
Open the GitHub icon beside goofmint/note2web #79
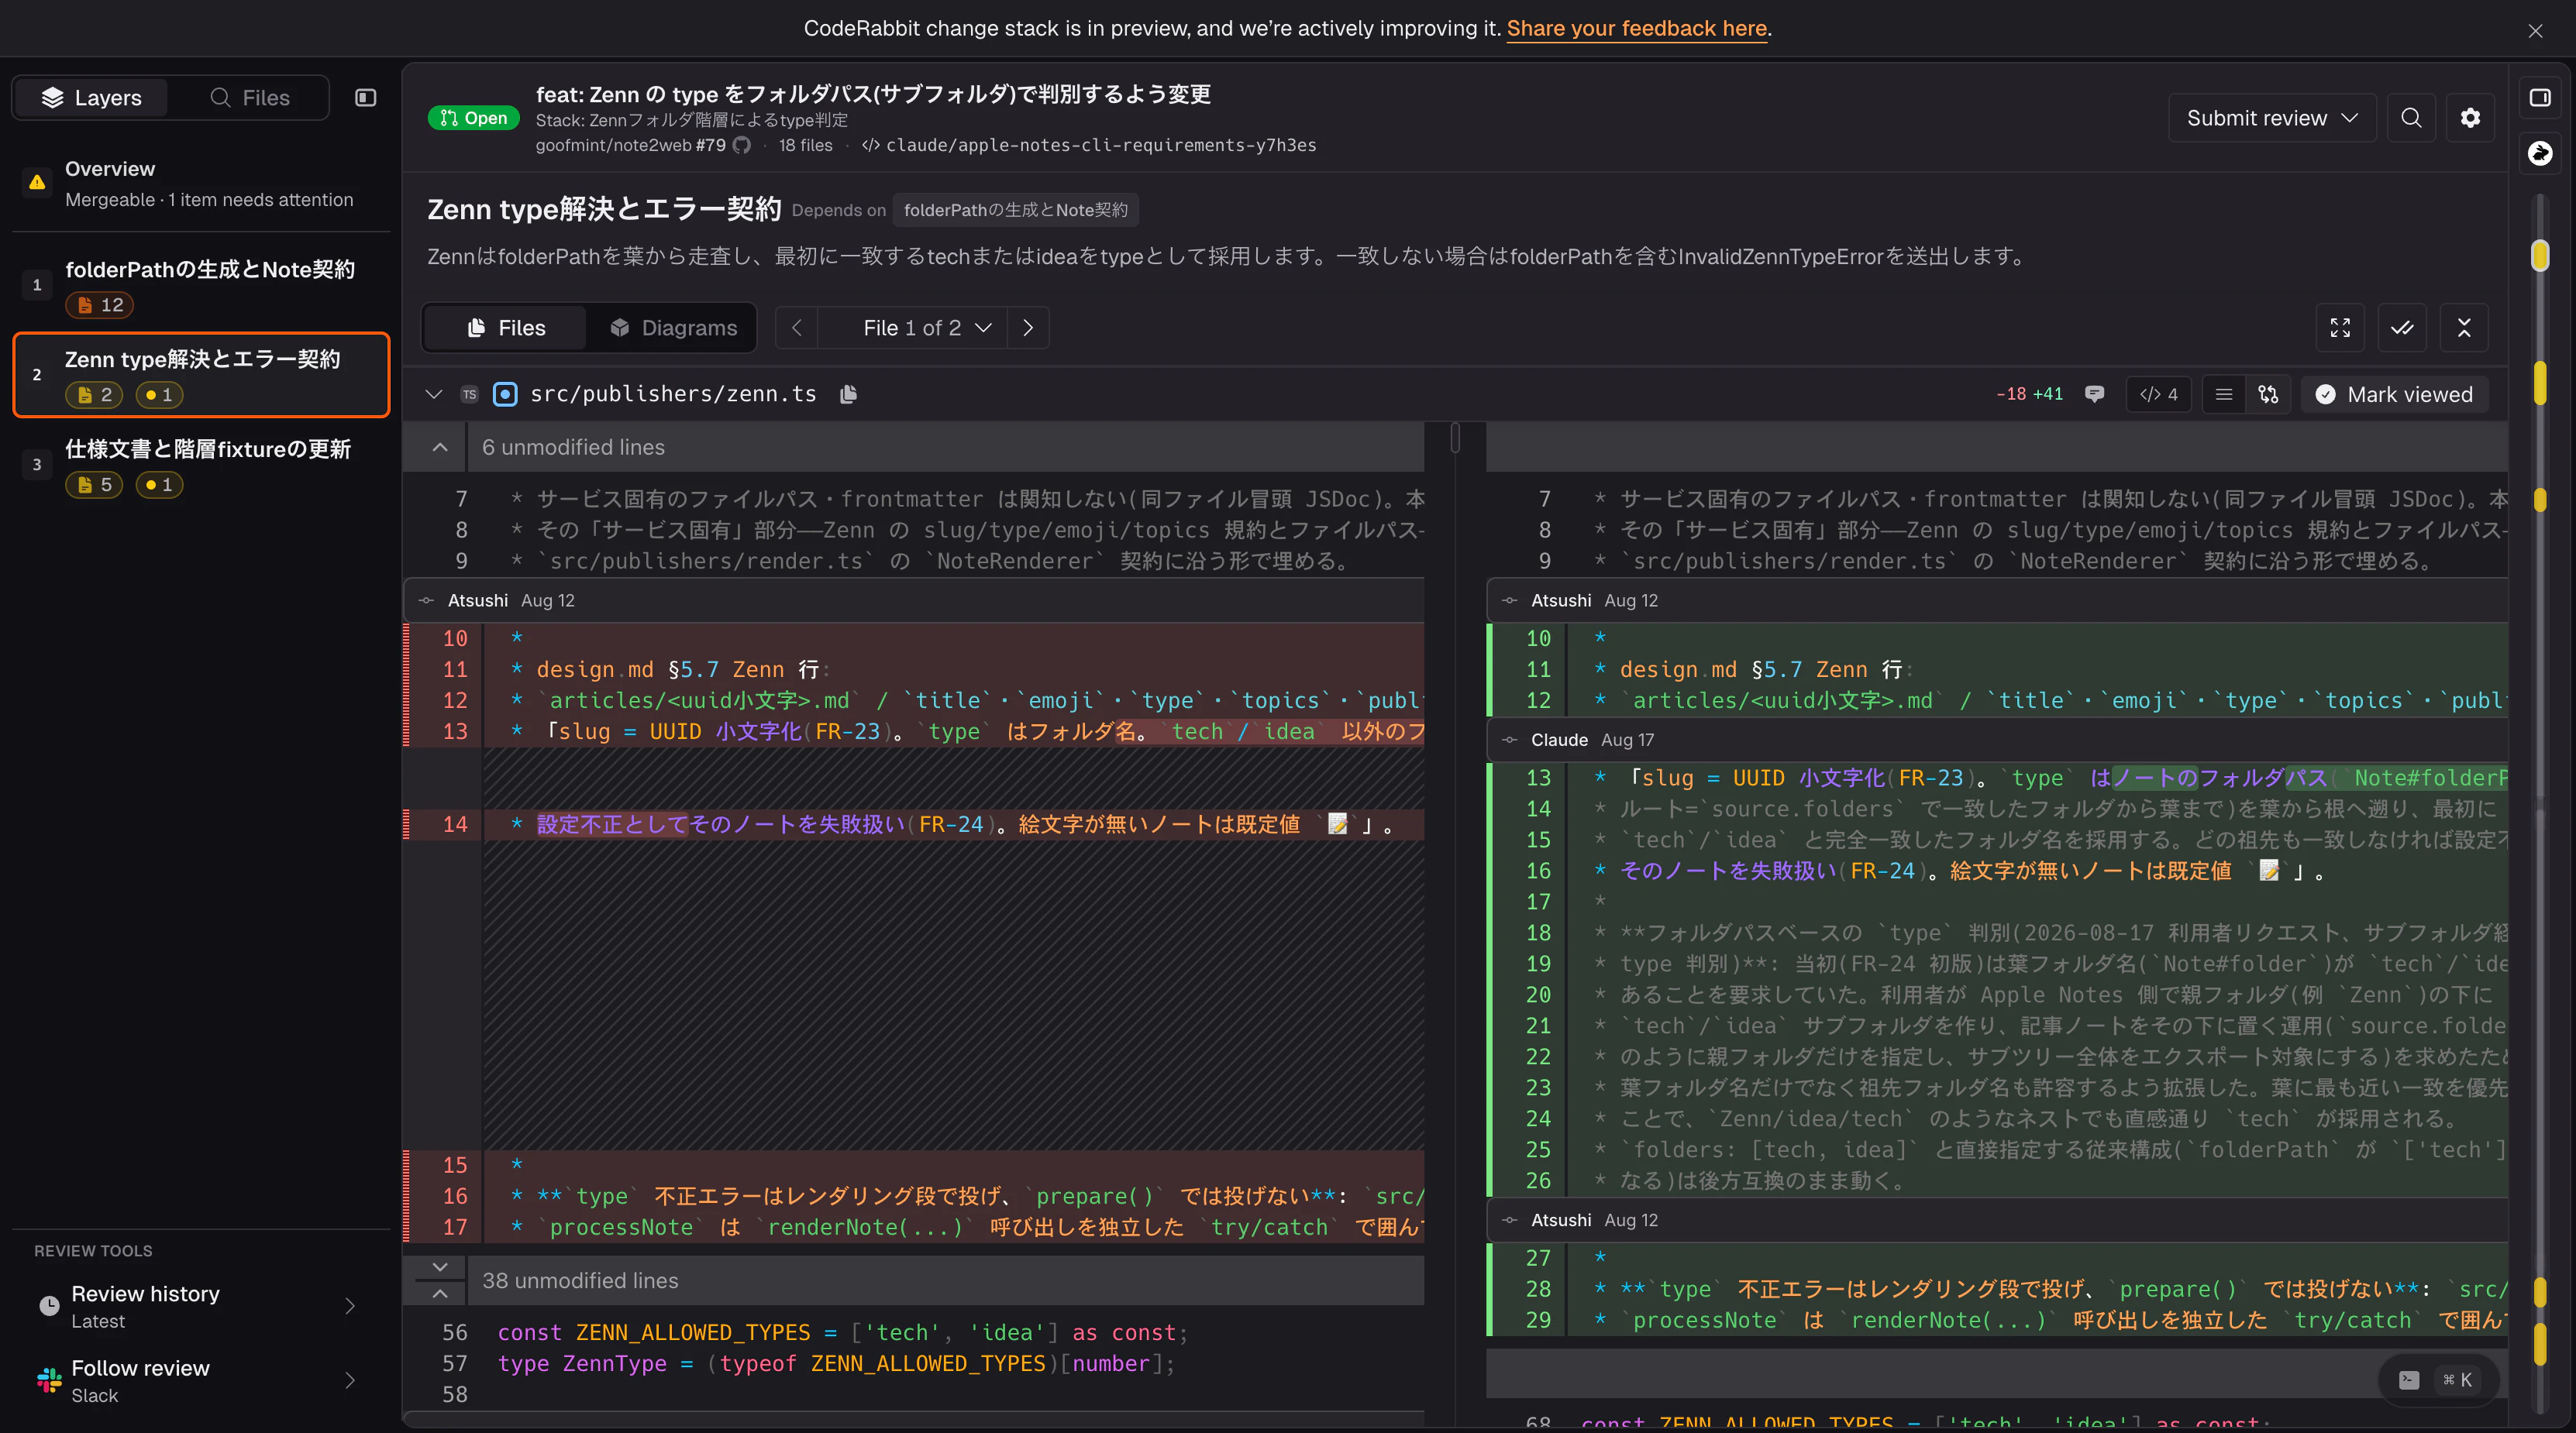pyautogui.click(x=741, y=145)
